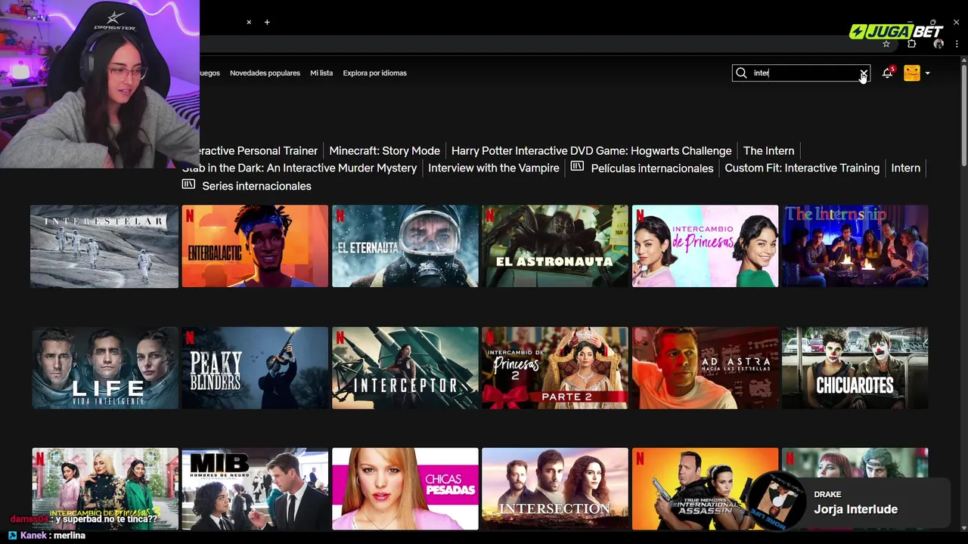The height and width of the screenshot is (544, 968).
Task: Select Stab in the Dark suggestion
Action: point(300,168)
